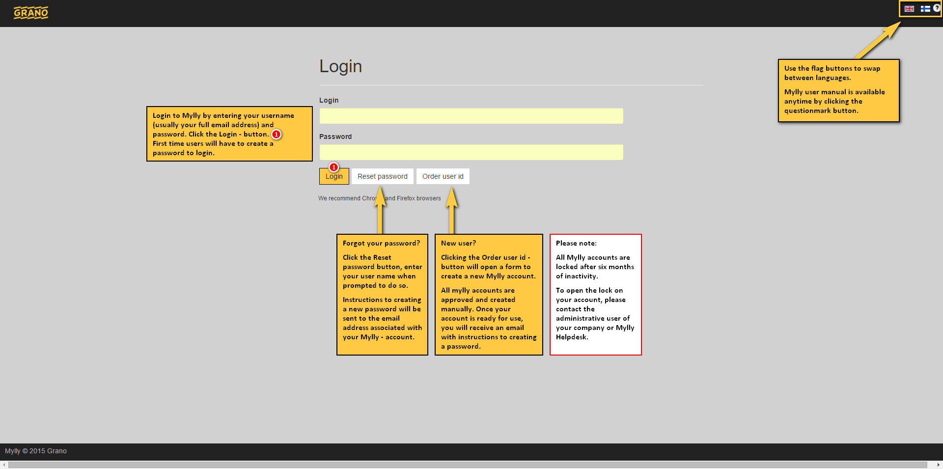Click the scrollbar right arrow
This screenshot has height=469, width=943.
pos(938,465)
